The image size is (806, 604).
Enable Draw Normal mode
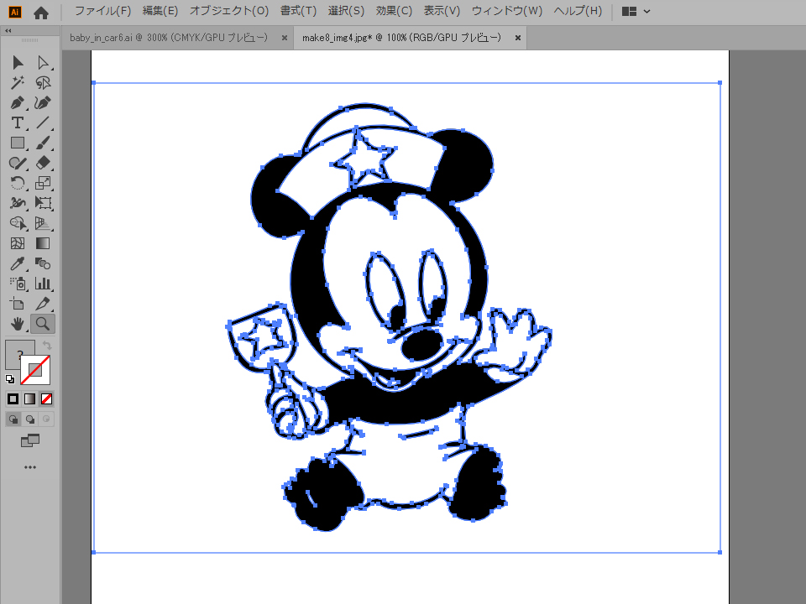pyautogui.click(x=13, y=419)
